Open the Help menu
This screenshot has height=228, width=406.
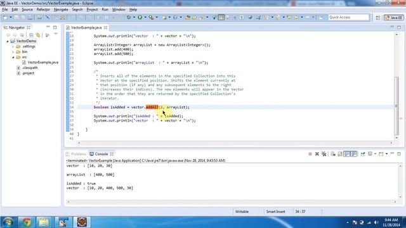click(x=133, y=9)
